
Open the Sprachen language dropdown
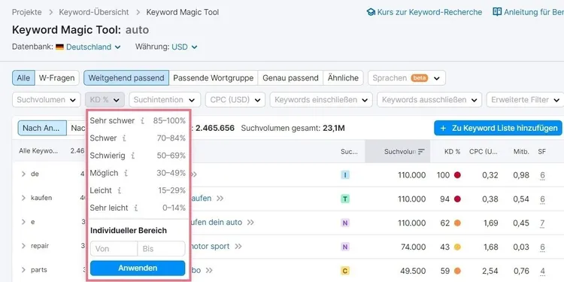[x=407, y=78]
